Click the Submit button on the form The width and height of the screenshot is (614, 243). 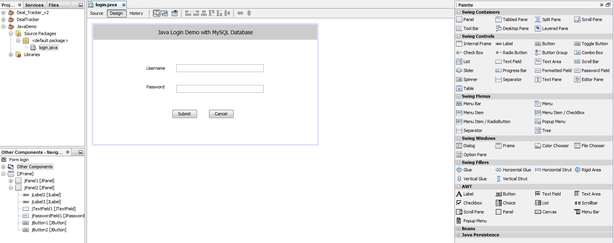pyautogui.click(x=185, y=114)
